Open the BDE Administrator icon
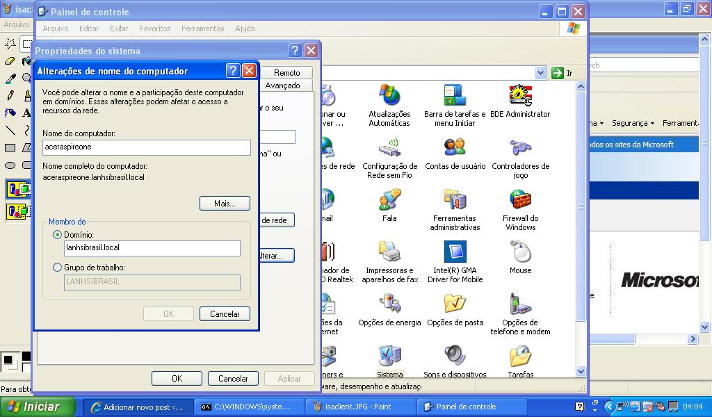Viewport: 712px width, 417px height. click(x=520, y=97)
